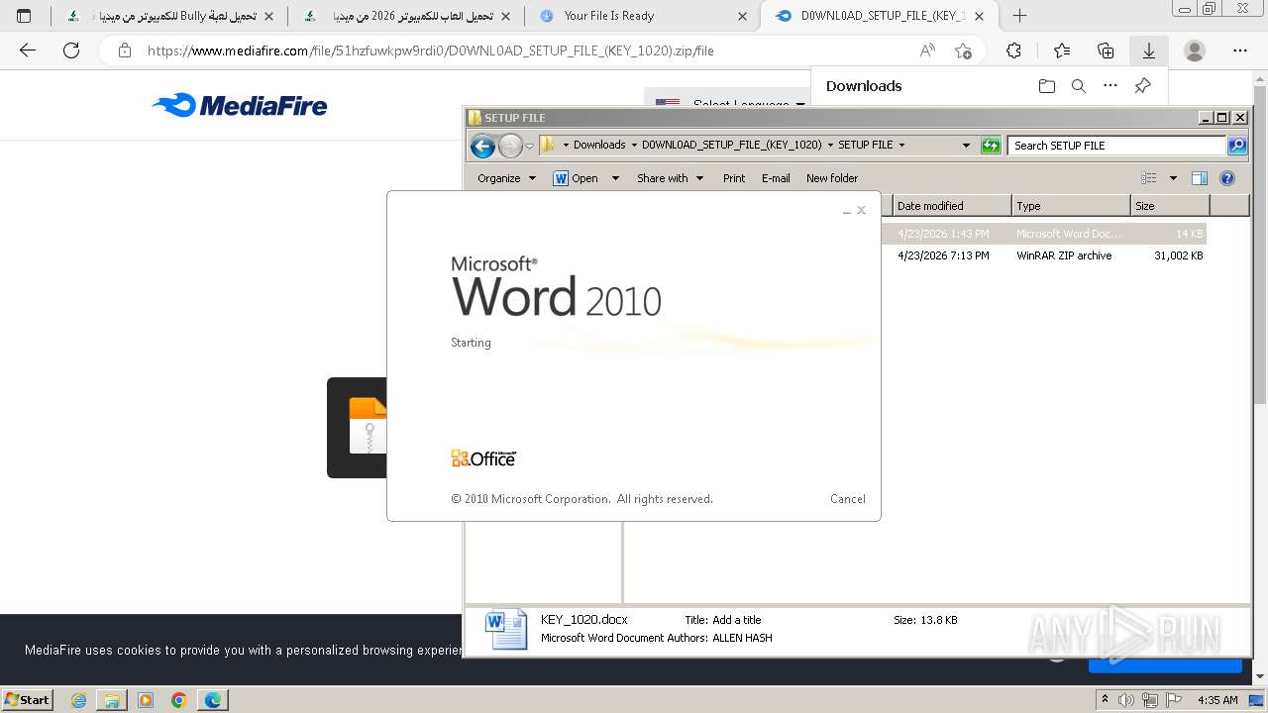
Task: Toggle the Explorer preview pane
Action: [x=1200, y=178]
